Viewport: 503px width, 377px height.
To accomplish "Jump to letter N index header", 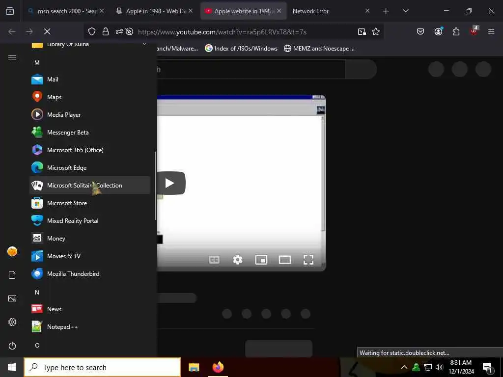I will tap(37, 292).
